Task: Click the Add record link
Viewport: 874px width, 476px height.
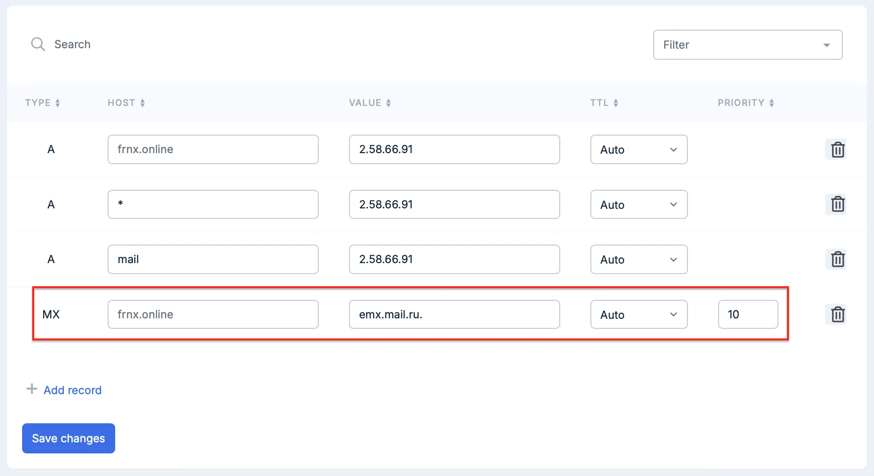Action: pos(72,390)
